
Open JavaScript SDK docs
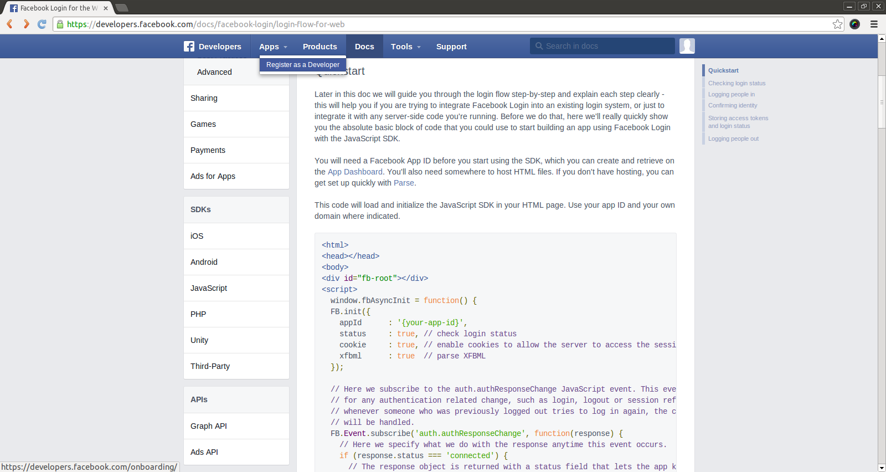click(x=236, y=288)
